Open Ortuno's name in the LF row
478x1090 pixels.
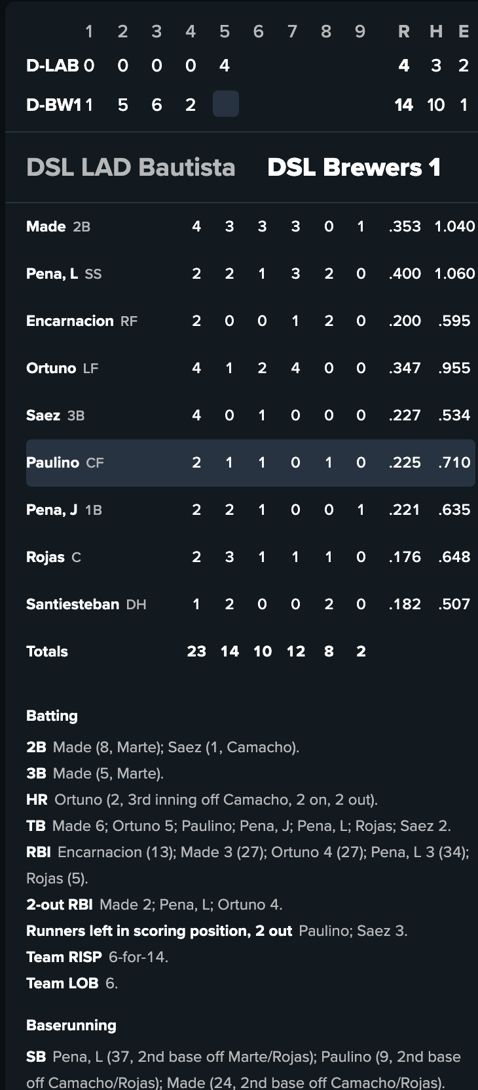(x=51, y=369)
